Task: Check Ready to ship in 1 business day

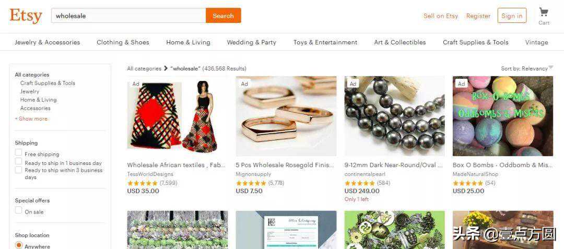Action: pyautogui.click(x=19, y=161)
